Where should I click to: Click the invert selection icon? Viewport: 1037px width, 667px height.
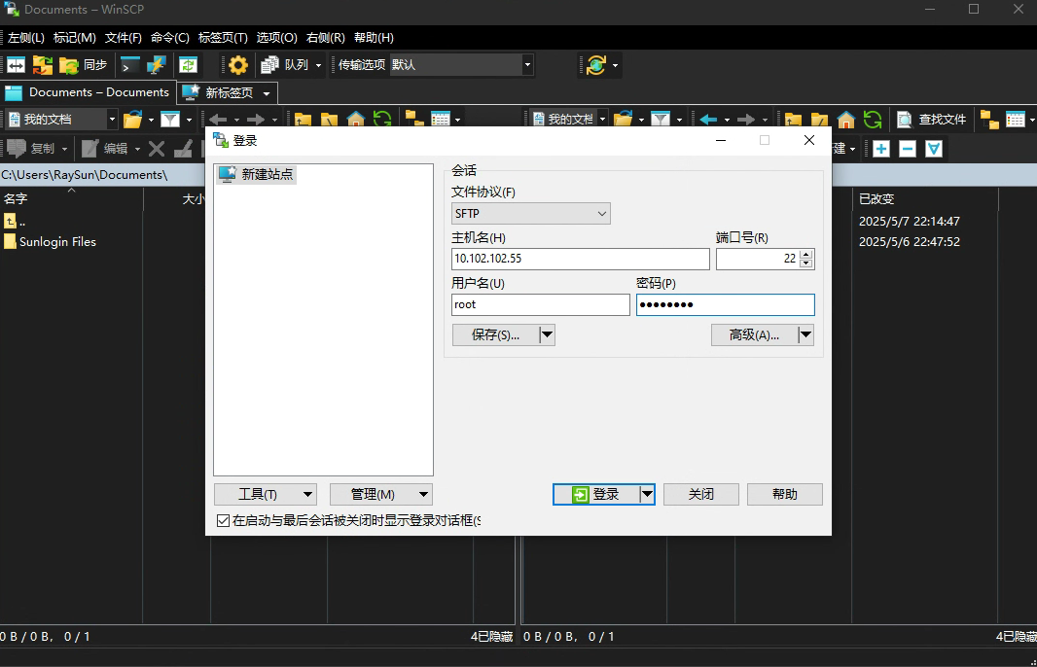[x=934, y=149]
